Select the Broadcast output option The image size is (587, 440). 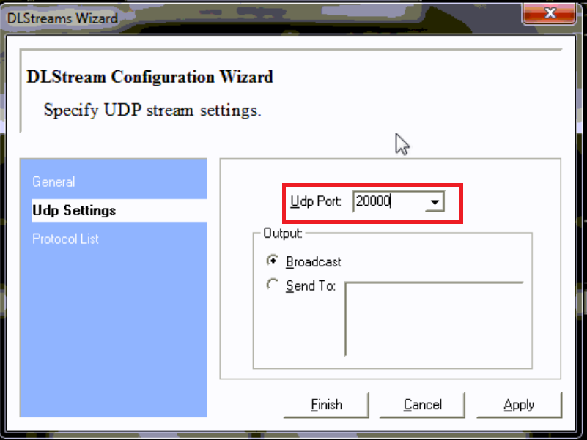[x=271, y=261]
